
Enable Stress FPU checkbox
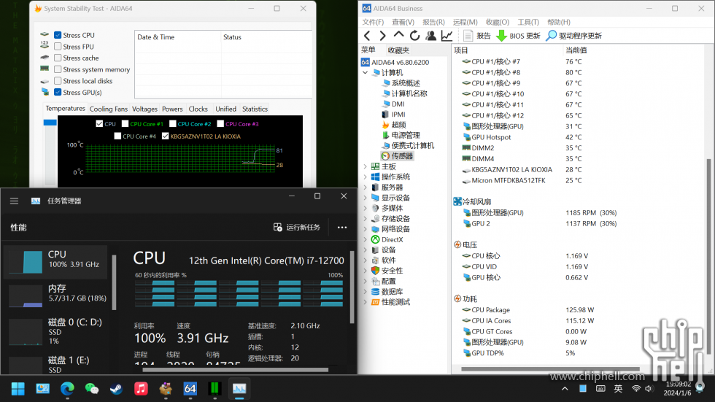point(58,47)
